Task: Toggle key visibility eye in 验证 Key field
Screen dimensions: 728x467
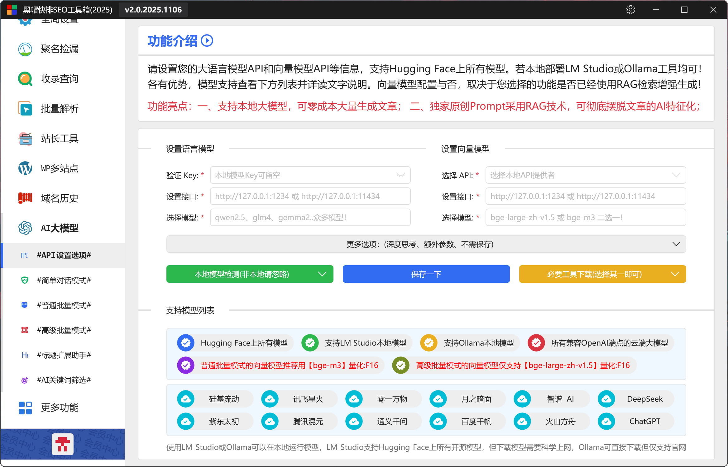Action: 400,175
